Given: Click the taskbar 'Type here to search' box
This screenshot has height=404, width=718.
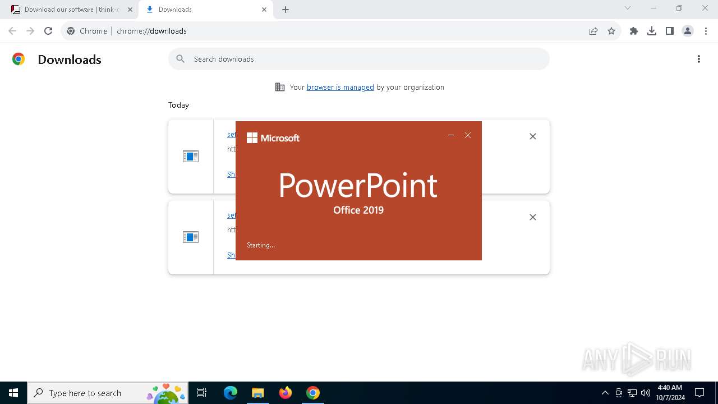Looking at the screenshot, I should (x=108, y=393).
